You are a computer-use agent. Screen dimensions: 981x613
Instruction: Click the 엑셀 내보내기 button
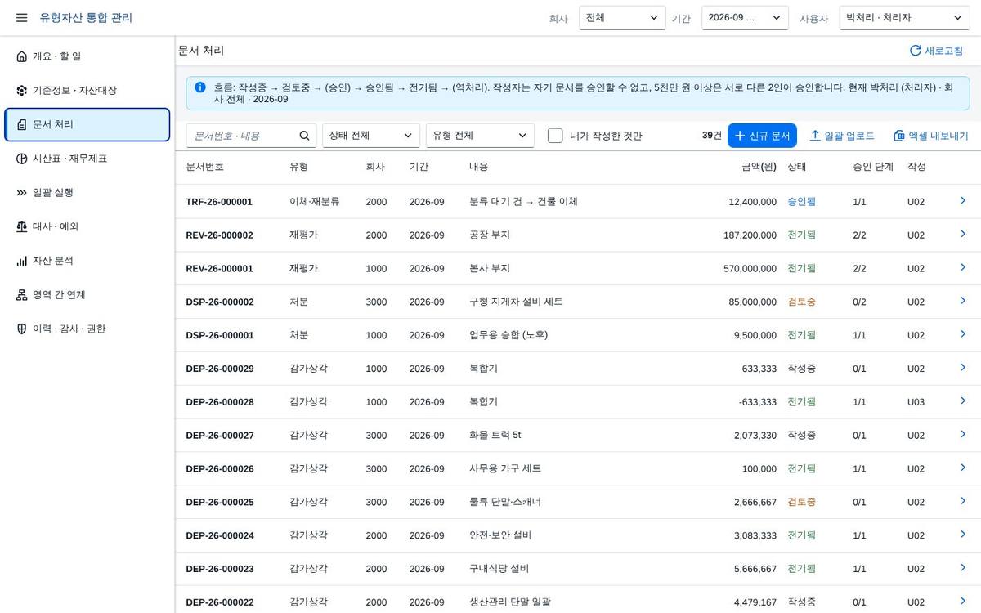(930, 136)
